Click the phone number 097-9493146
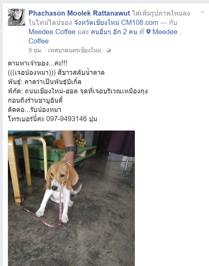 [x=67, y=119]
